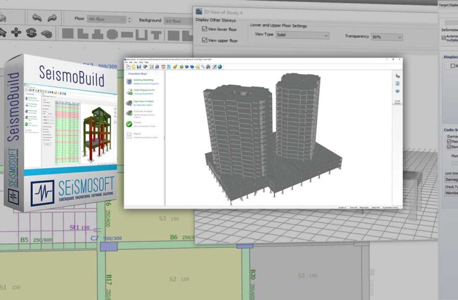The width and height of the screenshot is (458, 300).
Task: Click the blue Save floppy icon
Action: pyautogui.click(x=139, y=67)
